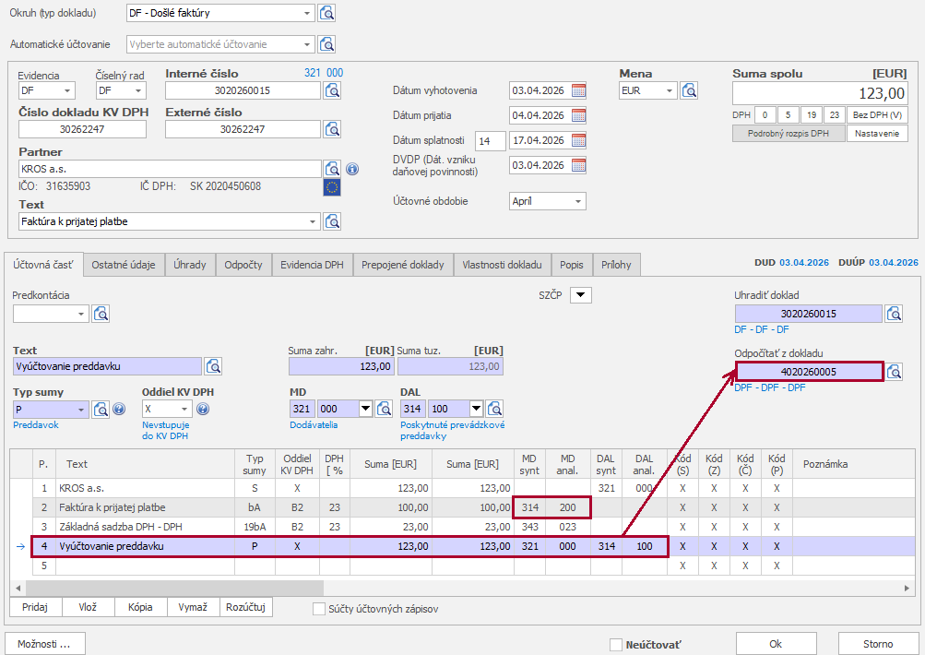The height and width of the screenshot is (655, 925).
Task: Open the Úhrady tab
Action: coord(190,265)
